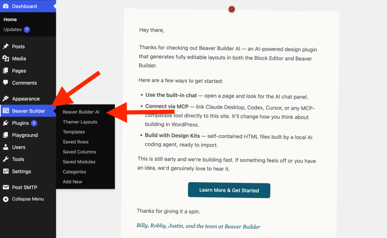Choose Themer Layouts in submenu
Screen dimensions: 387x238
click(x=80, y=122)
